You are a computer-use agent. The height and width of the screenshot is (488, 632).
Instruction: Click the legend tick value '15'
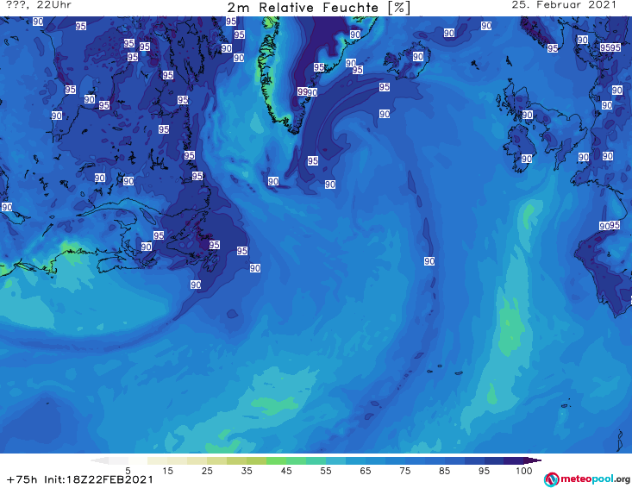[167, 471]
